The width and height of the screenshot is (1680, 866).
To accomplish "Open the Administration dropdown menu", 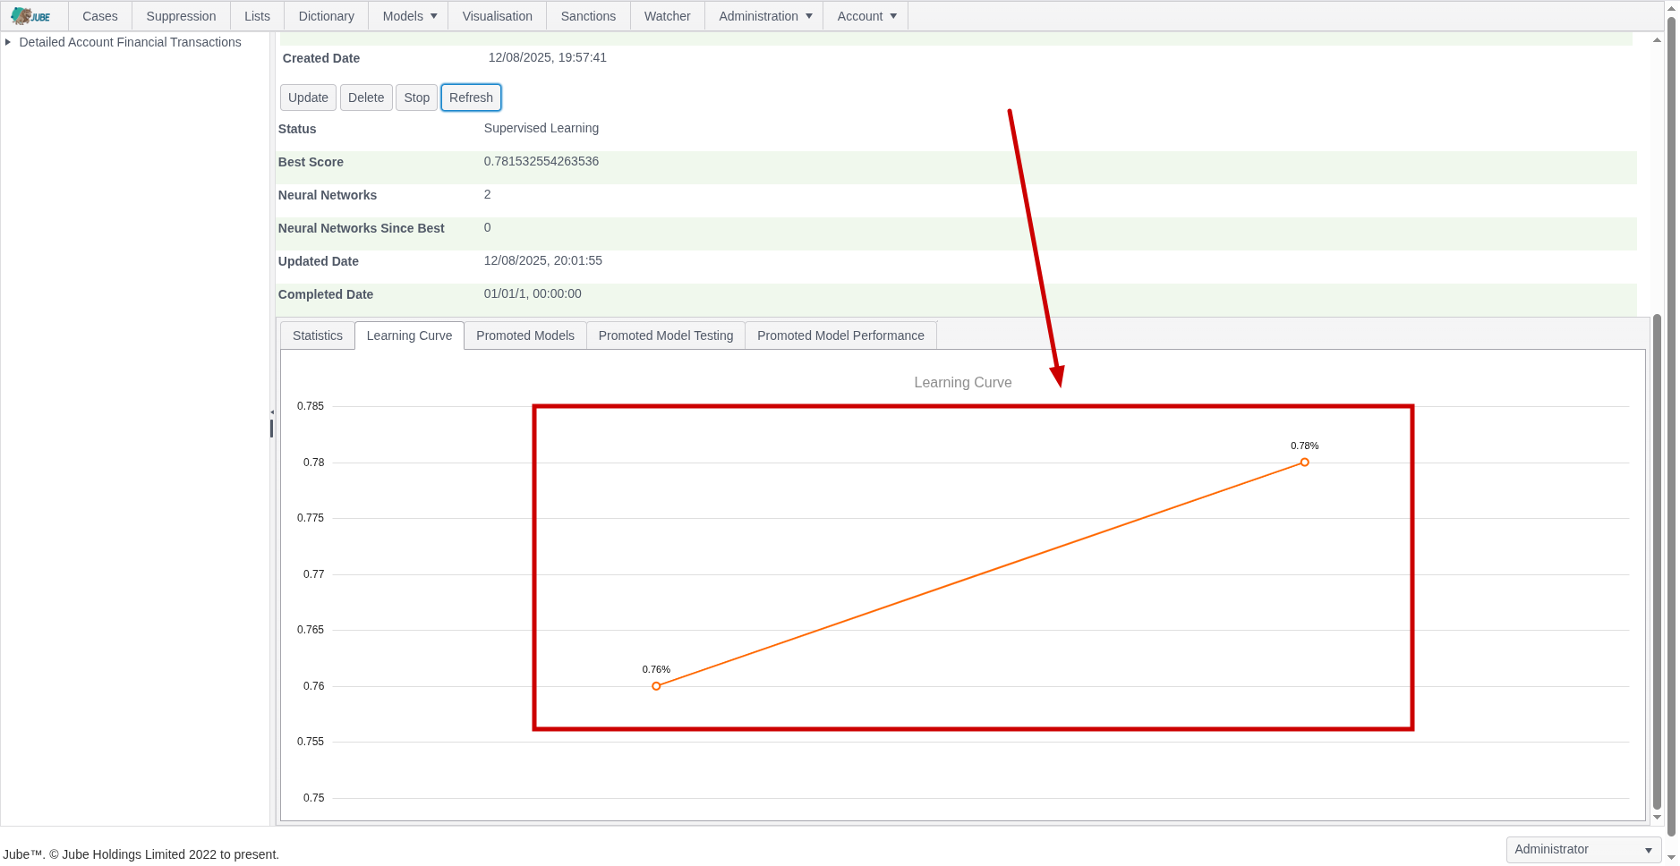I will [x=765, y=16].
